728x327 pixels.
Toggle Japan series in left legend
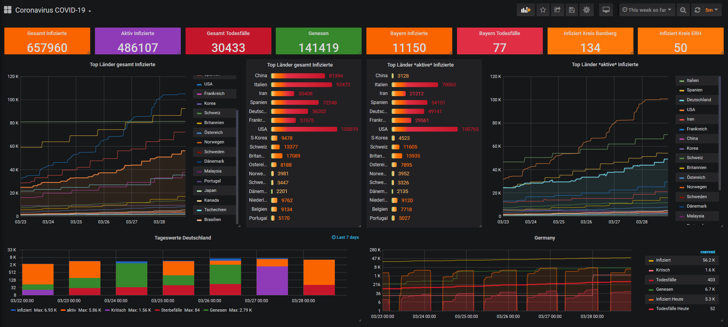point(210,190)
